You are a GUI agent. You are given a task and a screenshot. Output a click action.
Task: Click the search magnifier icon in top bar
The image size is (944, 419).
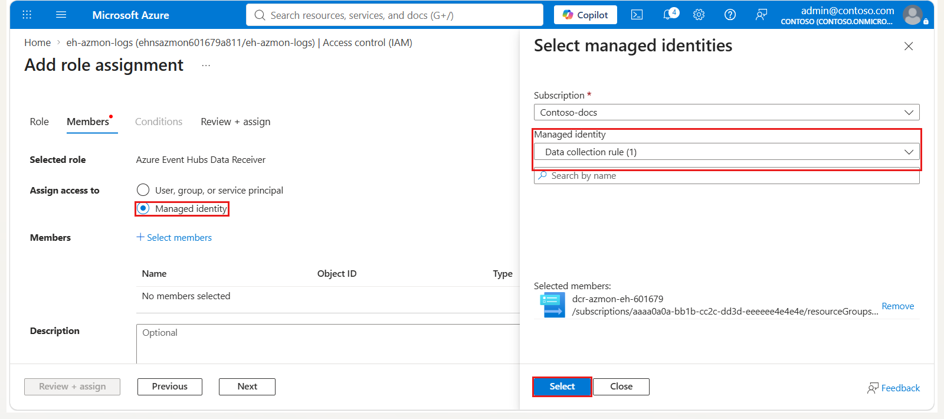click(x=260, y=15)
